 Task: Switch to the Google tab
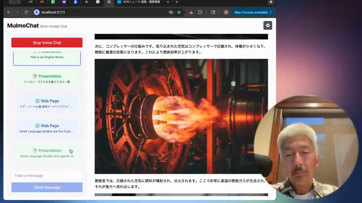98,2
